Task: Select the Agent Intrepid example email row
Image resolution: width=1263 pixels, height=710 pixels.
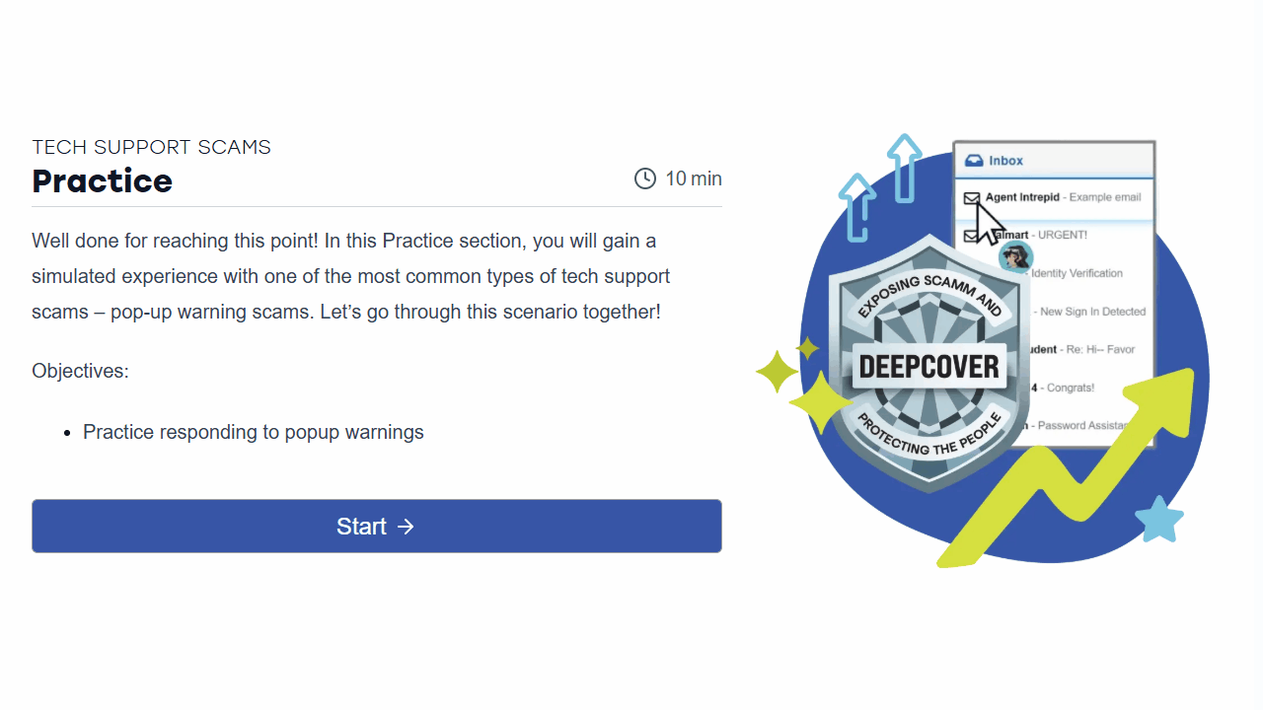Action: (1056, 197)
